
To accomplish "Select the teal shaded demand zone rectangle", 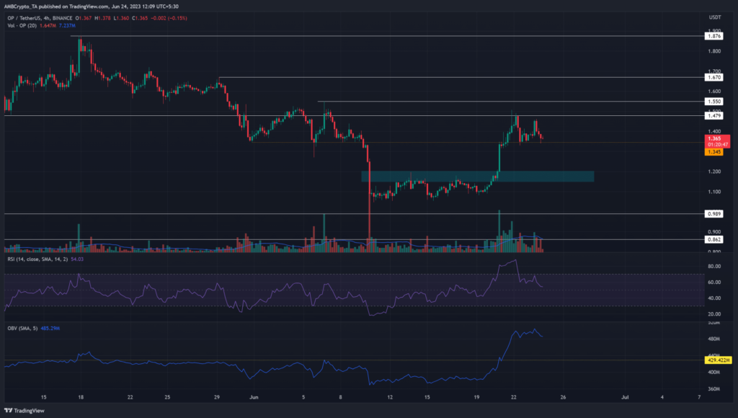I will (477, 176).
